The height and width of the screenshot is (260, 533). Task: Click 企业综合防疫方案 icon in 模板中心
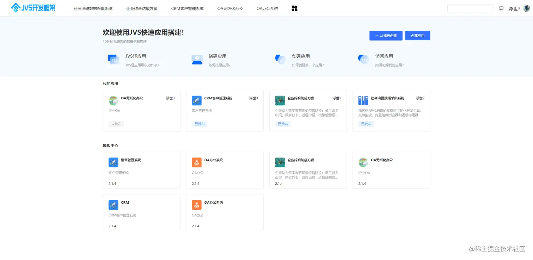click(280, 162)
